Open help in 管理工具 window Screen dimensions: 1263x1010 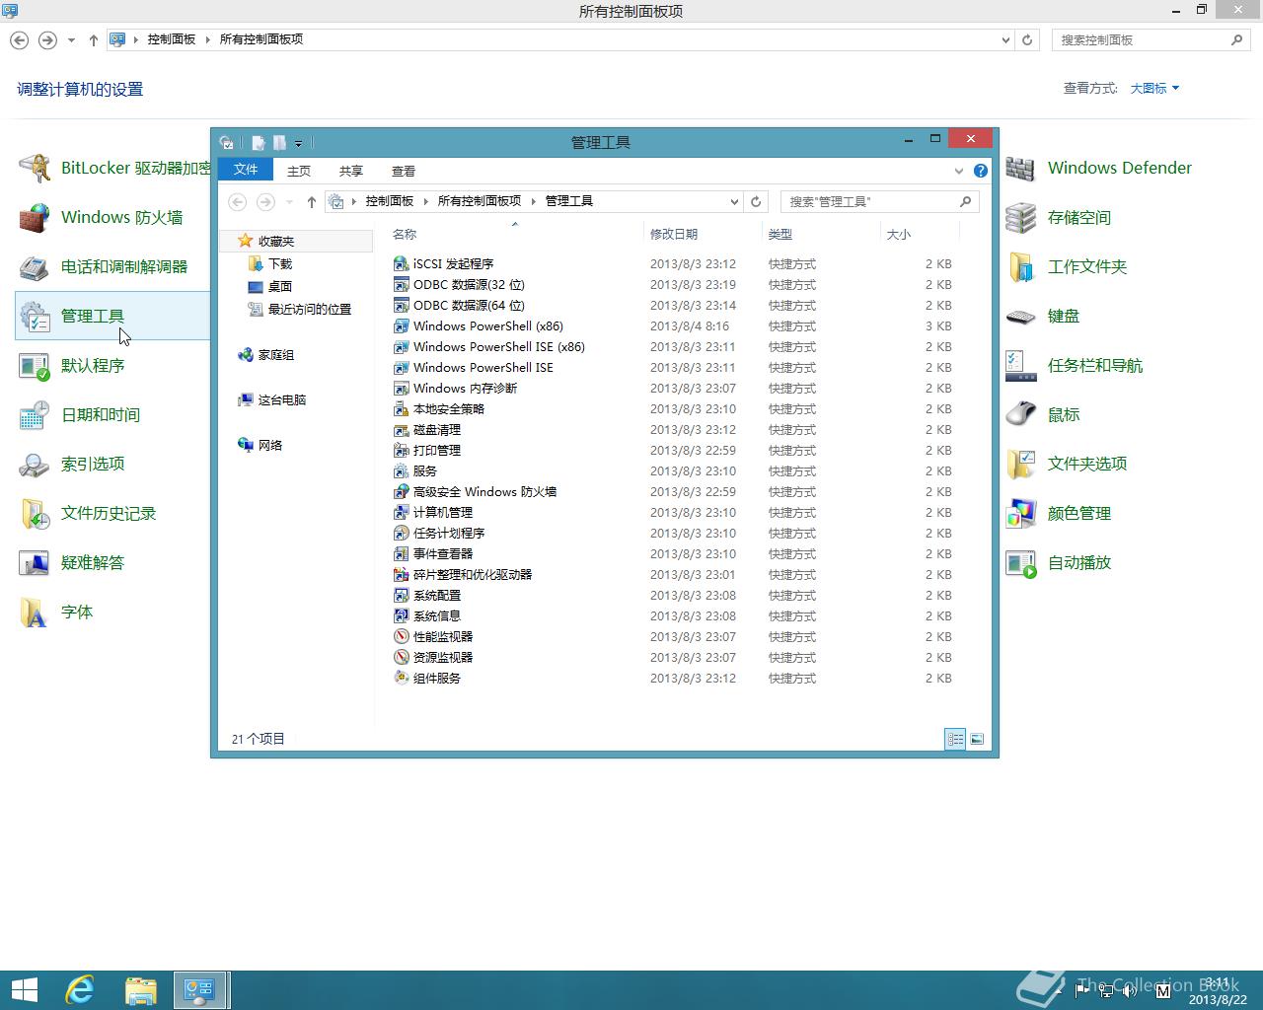(x=980, y=171)
